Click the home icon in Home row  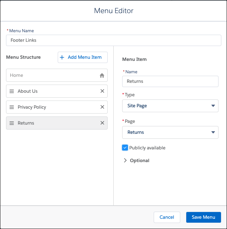pyautogui.click(x=102, y=75)
